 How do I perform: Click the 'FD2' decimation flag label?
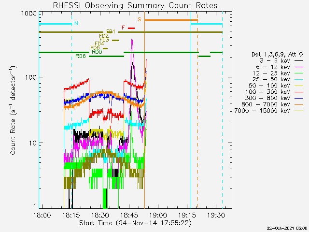pos(104,36)
